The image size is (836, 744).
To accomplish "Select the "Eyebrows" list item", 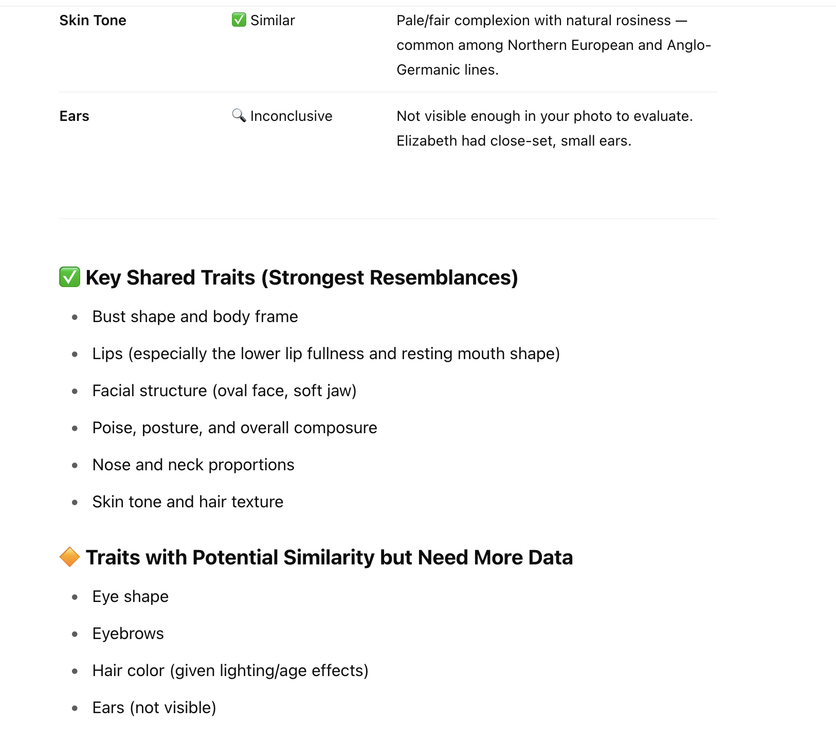I will (128, 634).
